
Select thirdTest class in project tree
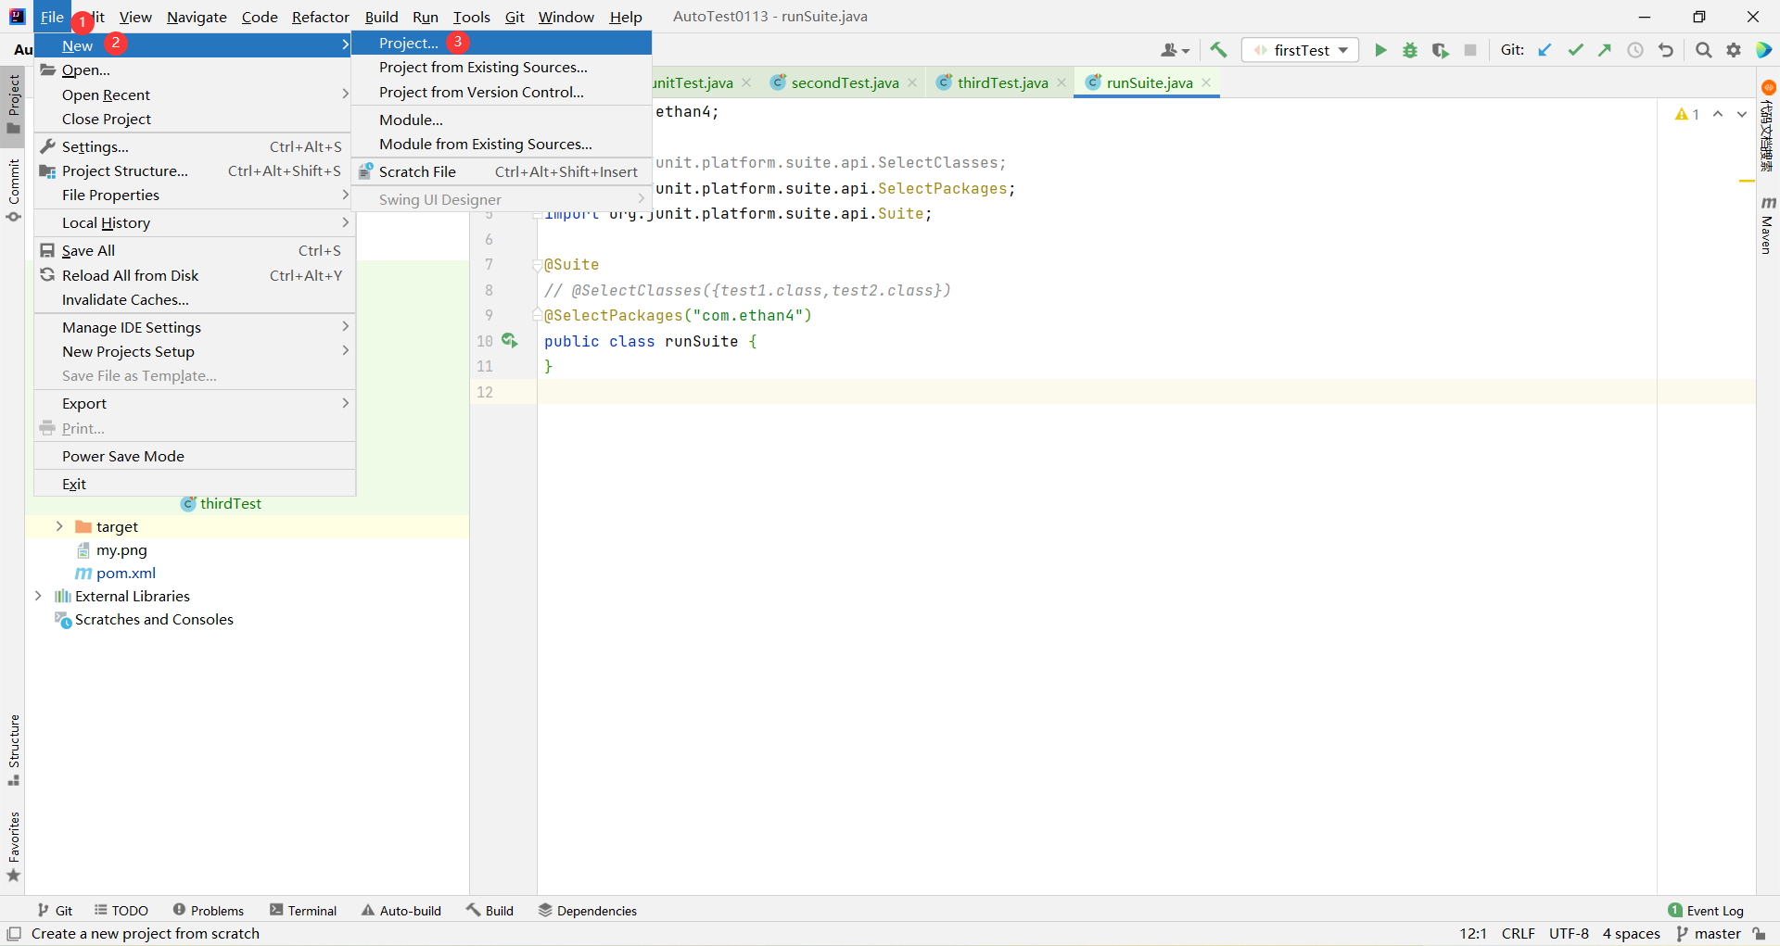click(x=231, y=503)
